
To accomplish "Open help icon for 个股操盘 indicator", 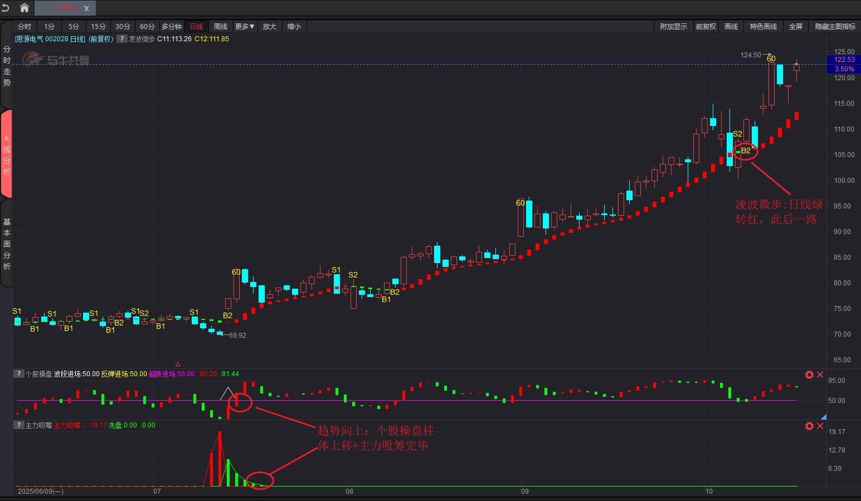I will [19, 374].
